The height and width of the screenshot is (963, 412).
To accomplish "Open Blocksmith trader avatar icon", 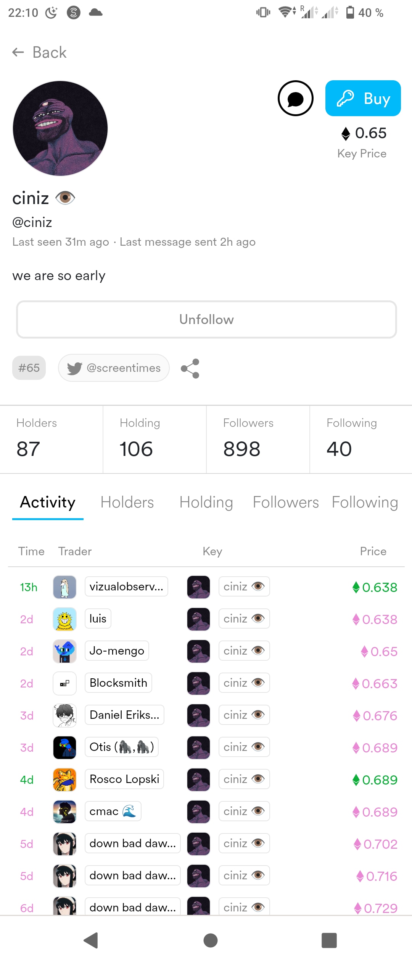I will (x=64, y=683).
